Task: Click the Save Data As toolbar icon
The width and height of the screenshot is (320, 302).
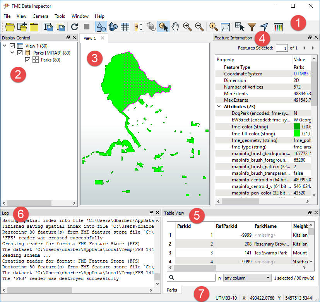Action: [48, 27]
